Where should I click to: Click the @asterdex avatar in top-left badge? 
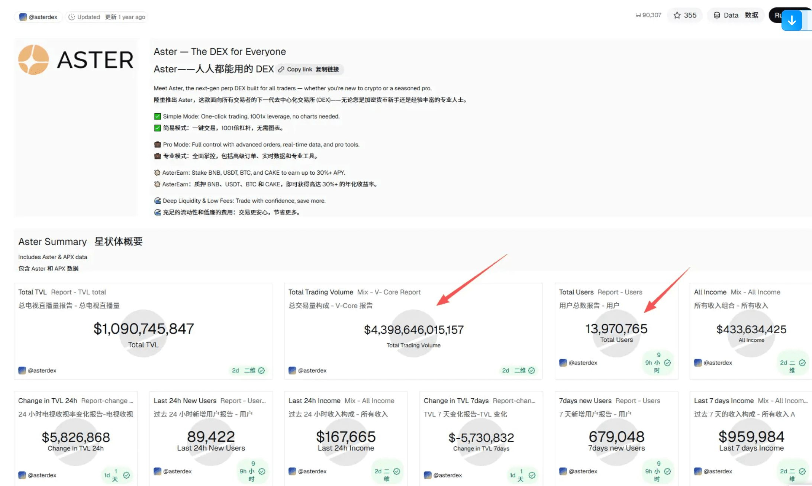coord(23,17)
